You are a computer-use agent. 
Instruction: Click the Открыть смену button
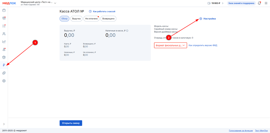pyautogui.click(x=71, y=123)
